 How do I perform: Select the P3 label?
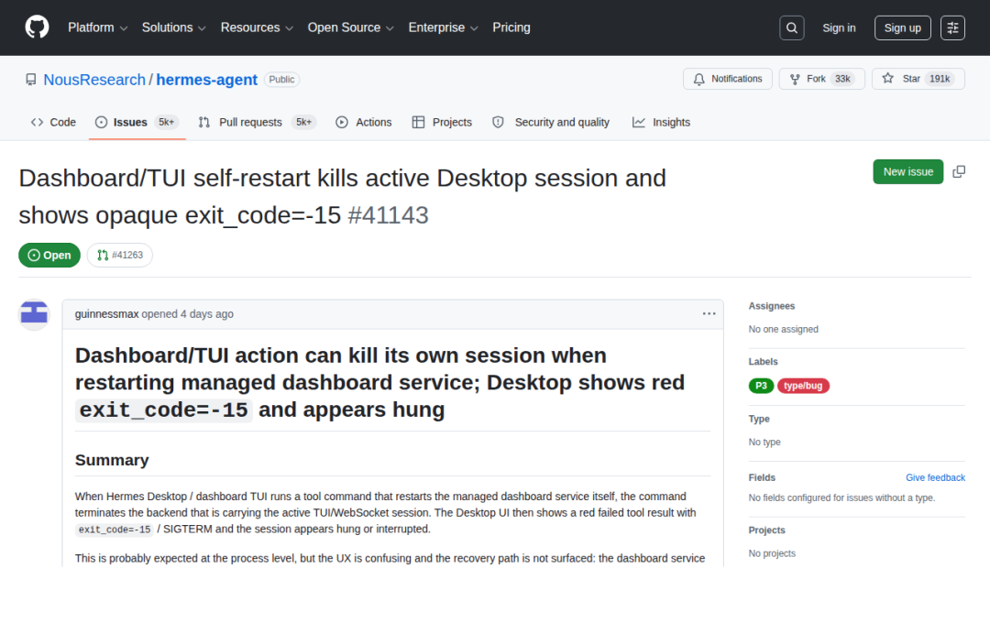(761, 386)
